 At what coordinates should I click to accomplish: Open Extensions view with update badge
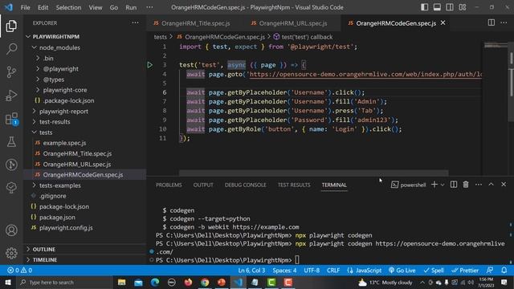point(11,119)
